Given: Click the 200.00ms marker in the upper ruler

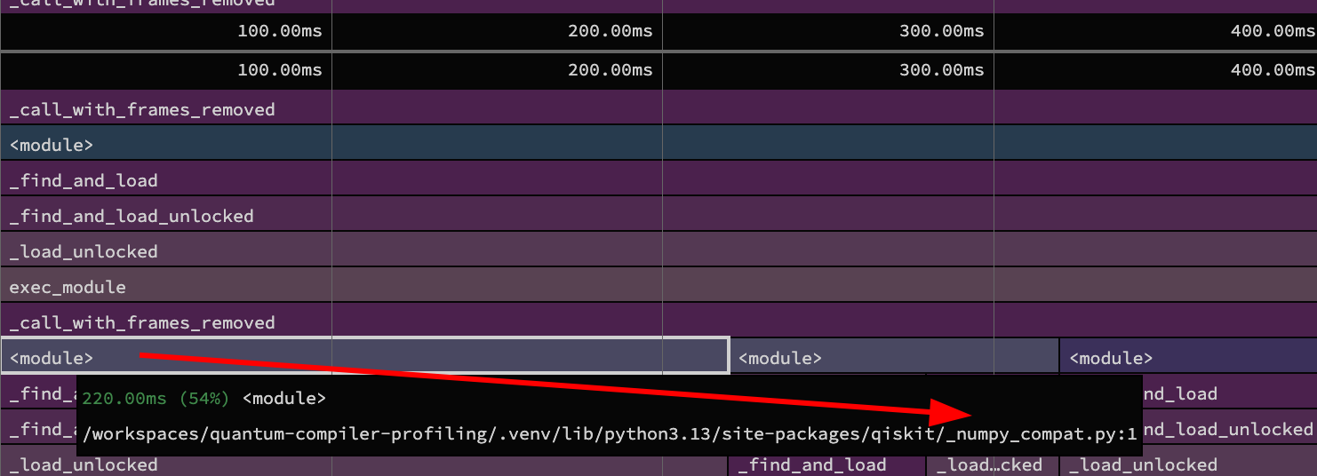Looking at the screenshot, I should tap(610, 31).
